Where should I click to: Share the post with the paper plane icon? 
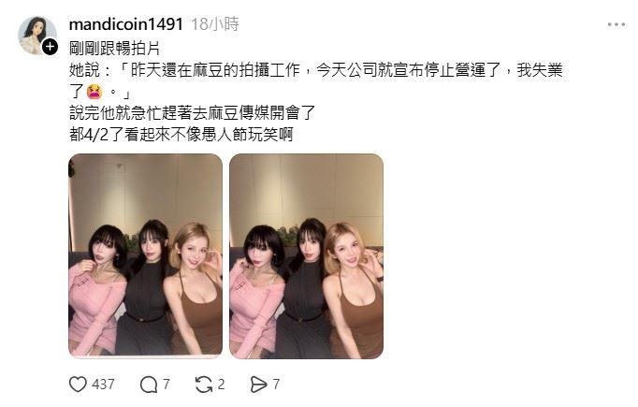point(258,385)
